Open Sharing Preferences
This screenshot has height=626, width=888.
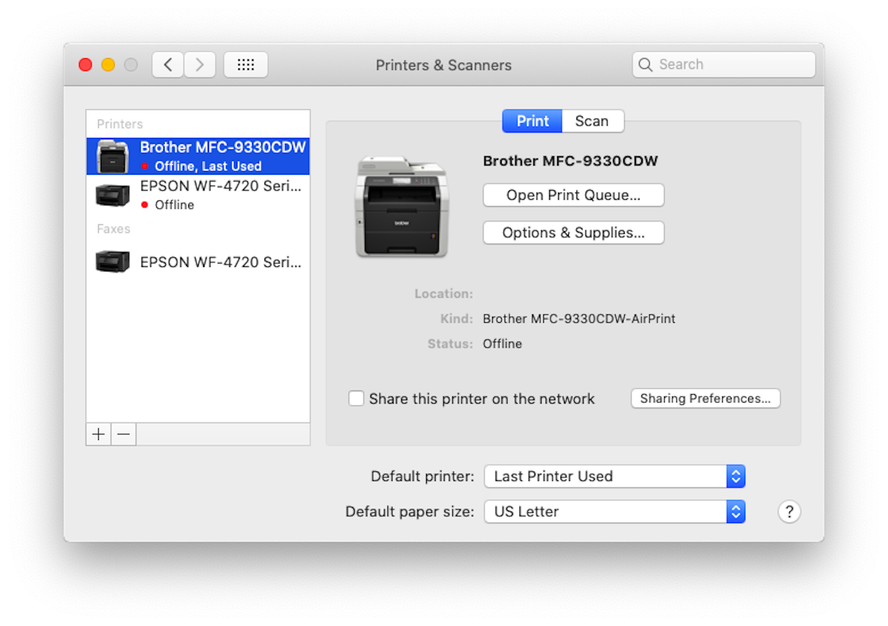tap(705, 398)
